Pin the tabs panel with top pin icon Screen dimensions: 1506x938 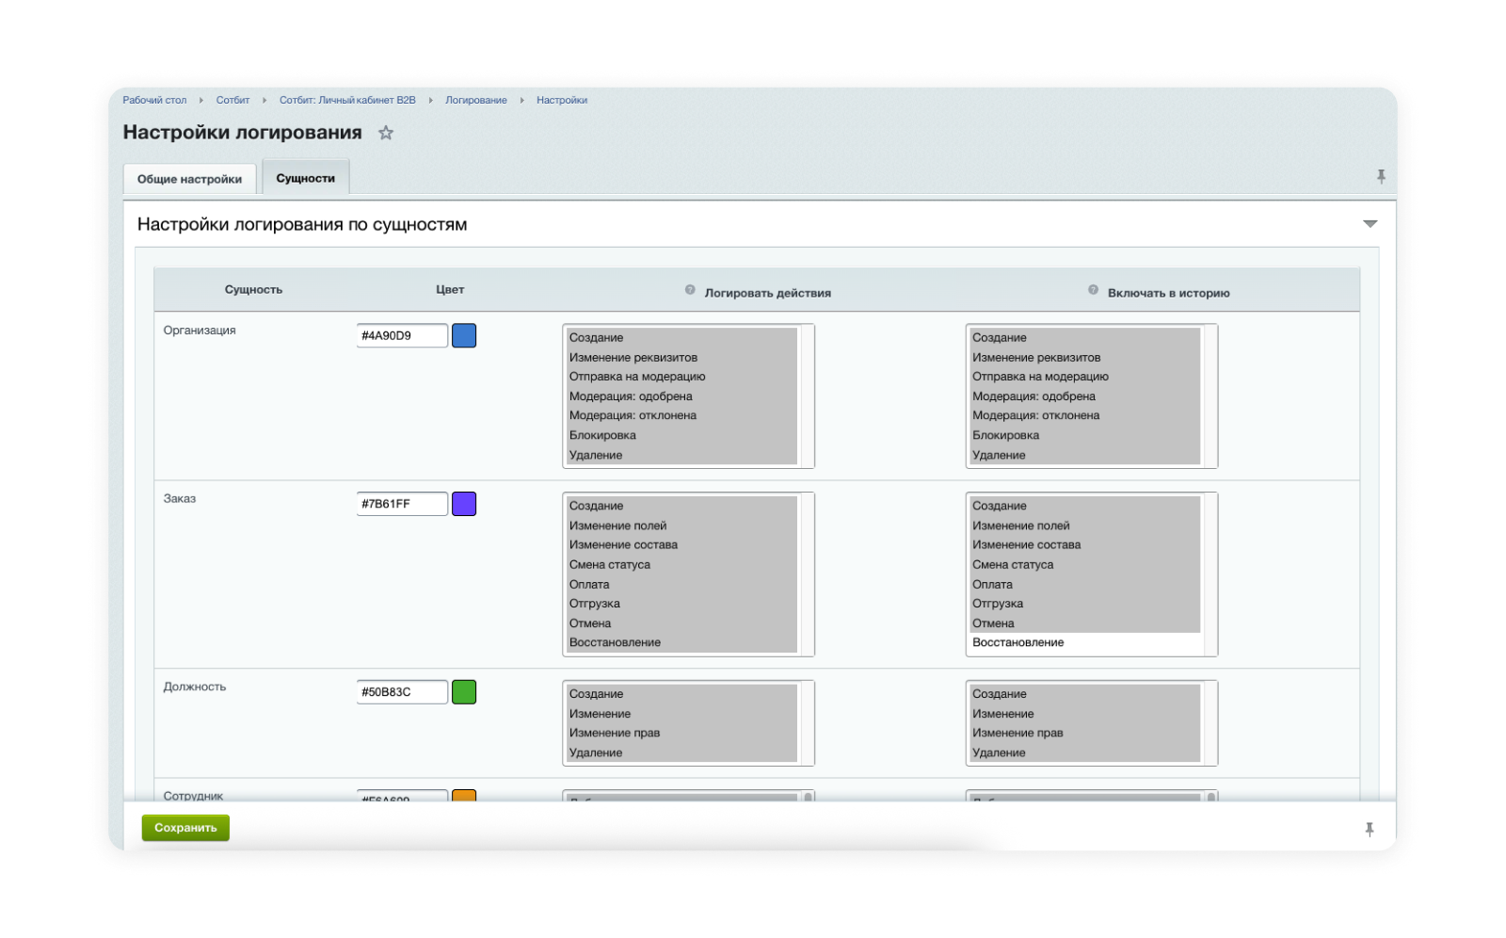click(x=1381, y=176)
